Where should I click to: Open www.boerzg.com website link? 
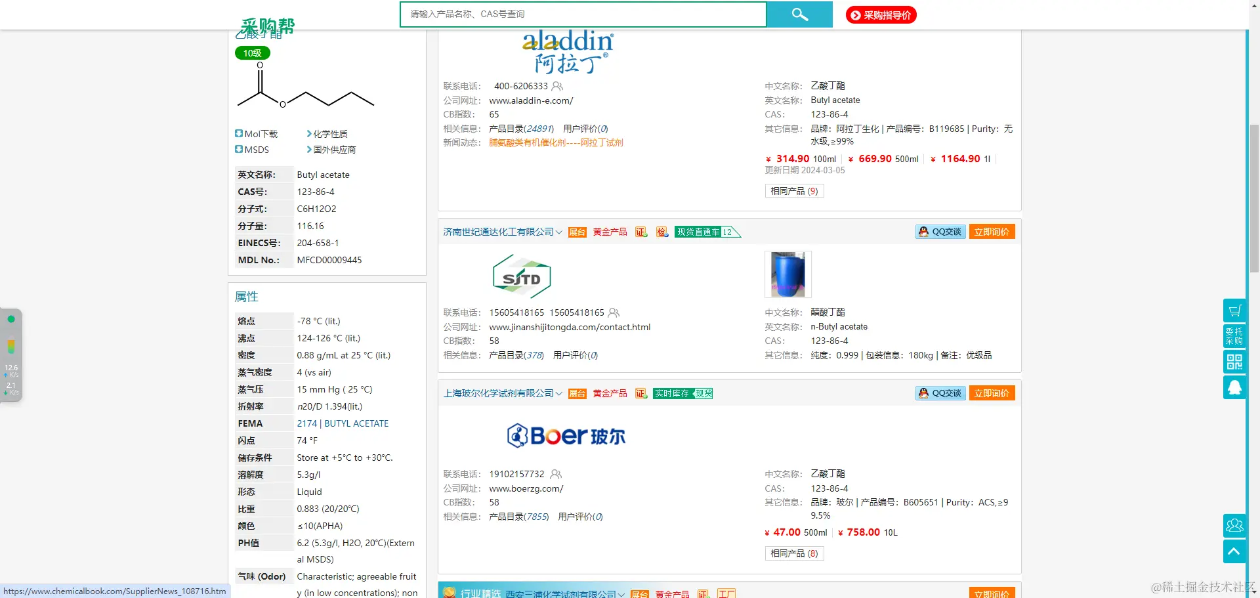(526, 488)
